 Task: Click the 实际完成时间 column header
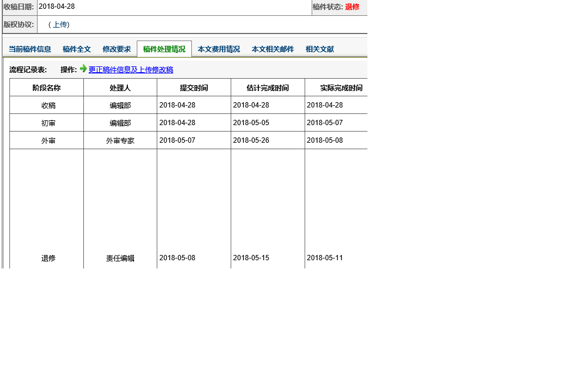point(341,88)
